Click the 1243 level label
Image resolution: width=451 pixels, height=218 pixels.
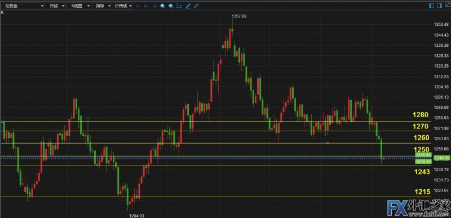(422, 172)
